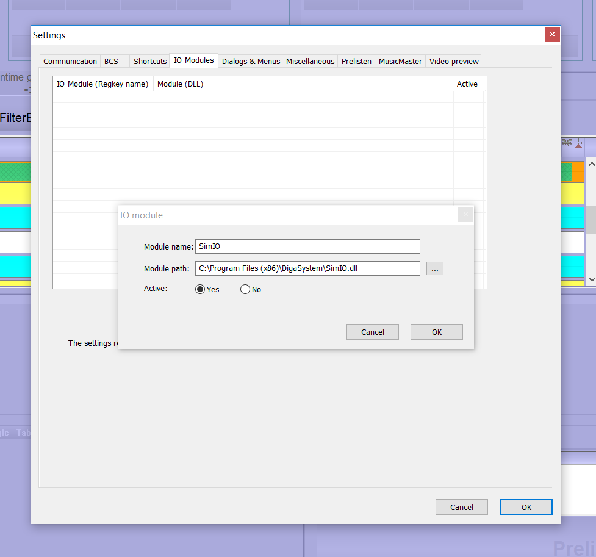Click the background scrollbar down arrow
Screen dimensions: 596x557
[591, 278]
